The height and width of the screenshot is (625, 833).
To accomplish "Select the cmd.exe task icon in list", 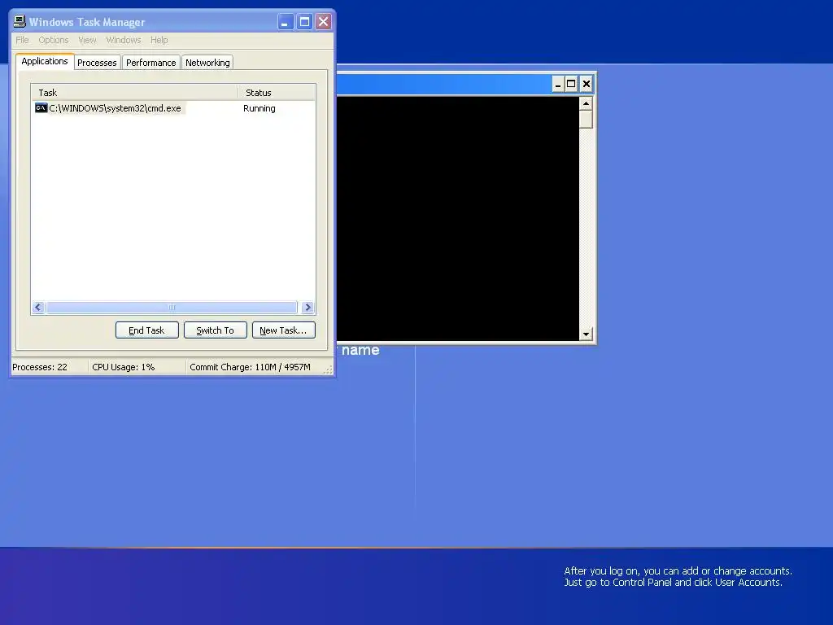I will tap(41, 108).
